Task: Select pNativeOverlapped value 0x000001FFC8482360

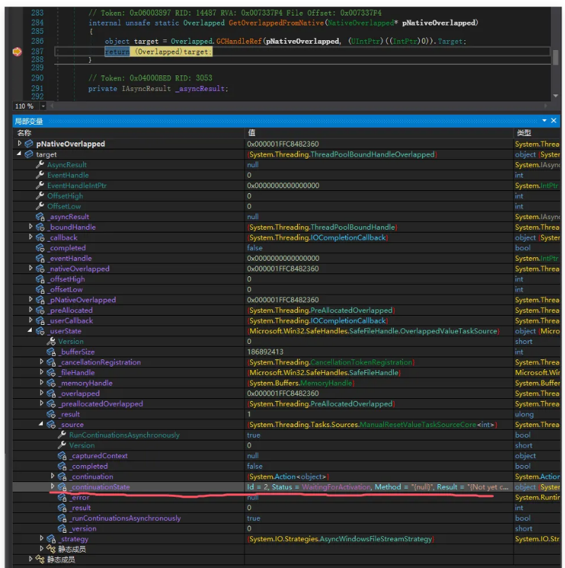Action: 283,144
